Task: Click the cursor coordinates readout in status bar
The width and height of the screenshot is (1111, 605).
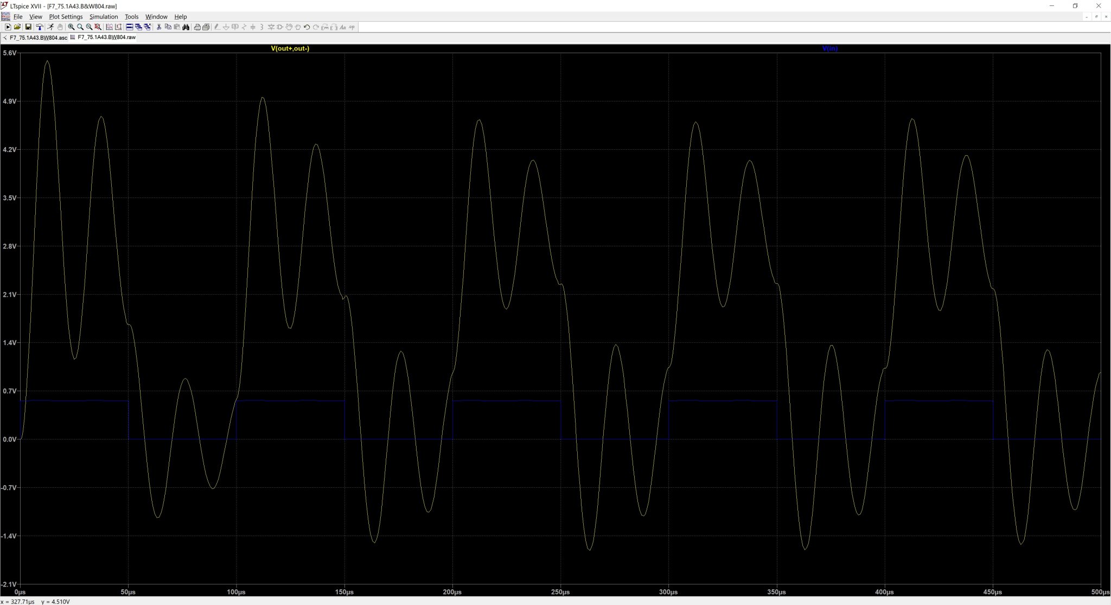Action: click(x=35, y=602)
